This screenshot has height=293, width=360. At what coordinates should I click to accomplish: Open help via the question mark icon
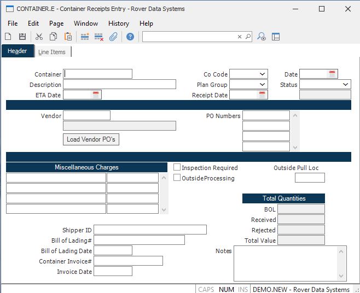point(130,37)
